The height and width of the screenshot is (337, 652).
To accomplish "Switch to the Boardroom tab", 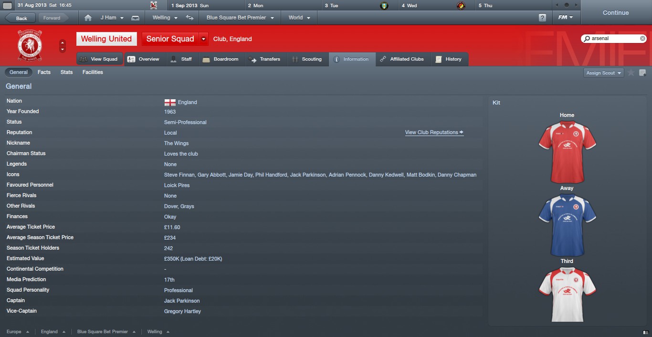I will point(221,59).
